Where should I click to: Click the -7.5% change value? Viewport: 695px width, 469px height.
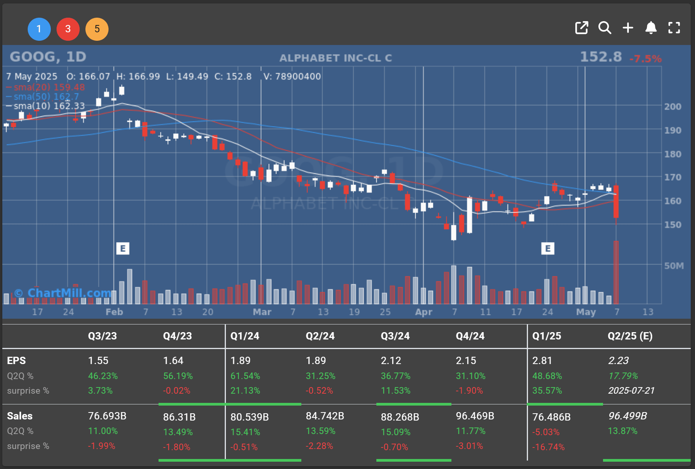[645, 59]
